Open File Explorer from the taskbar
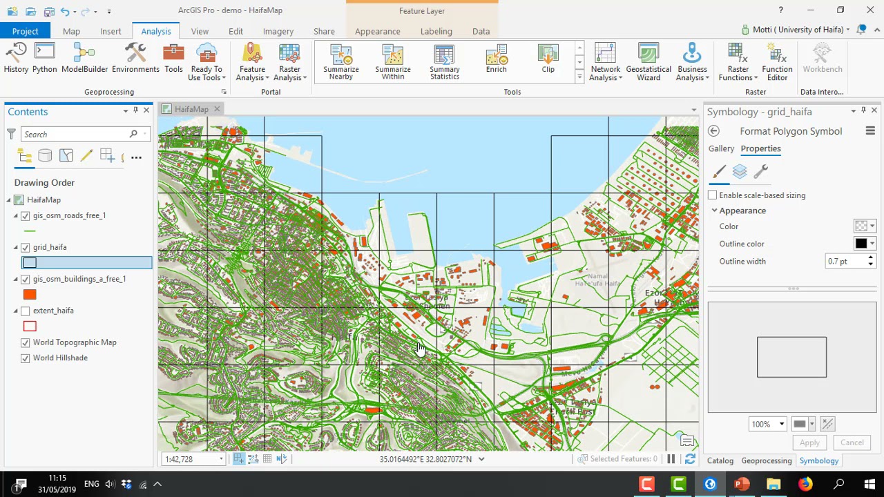This screenshot has width=884, height=497. click(773, 484)
